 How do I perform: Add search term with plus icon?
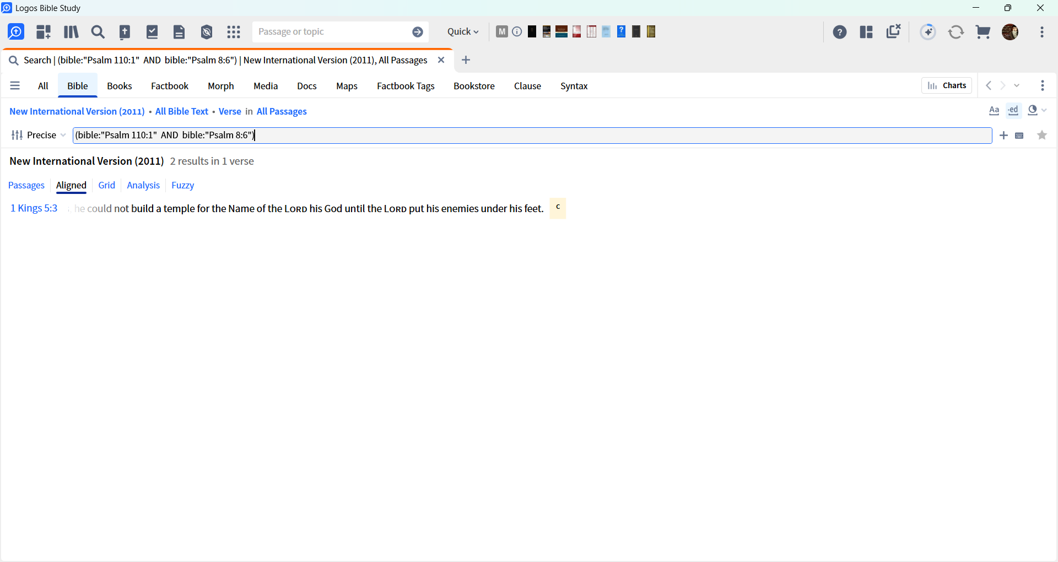(x=1004, y=136)
